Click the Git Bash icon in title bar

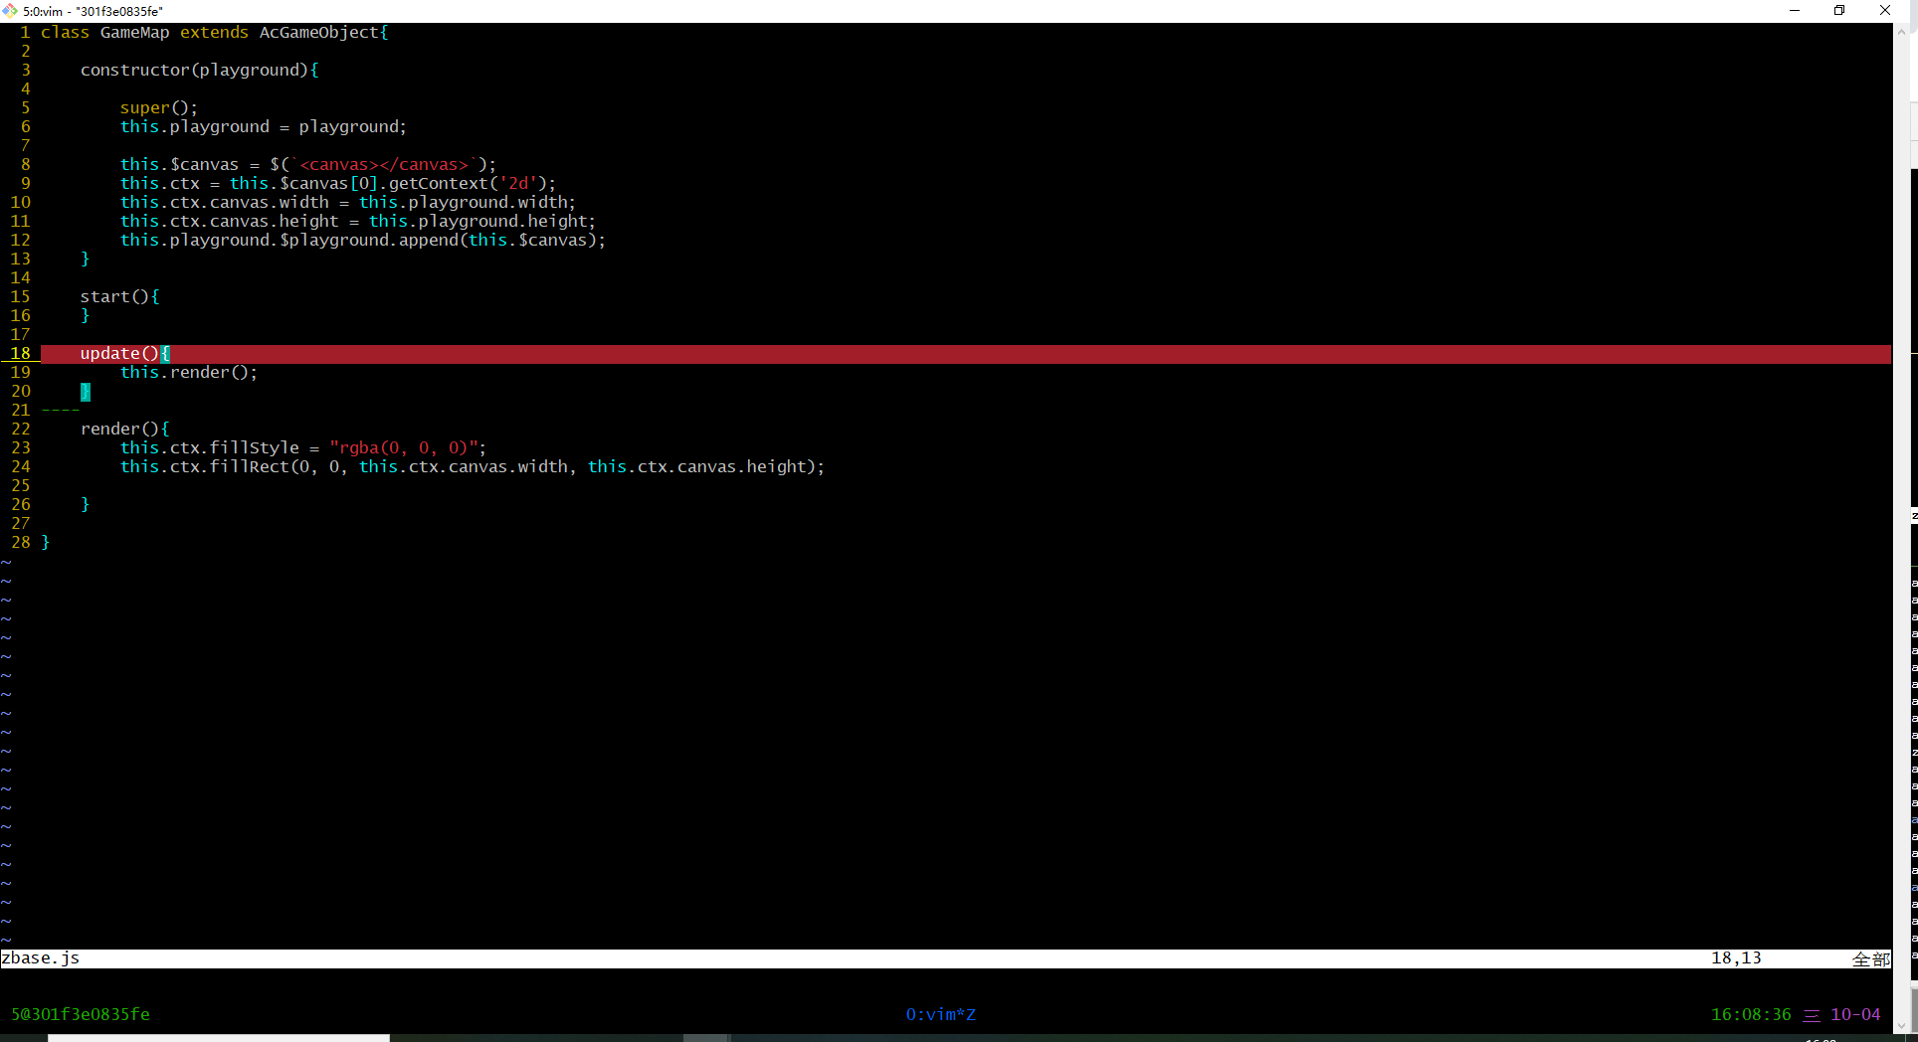[10, 11]
